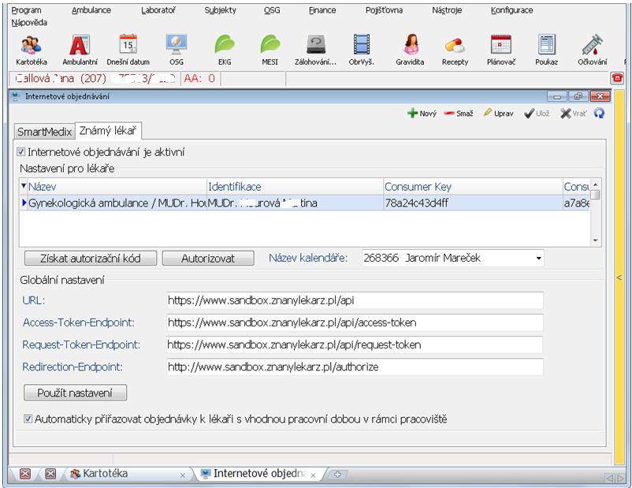Click the first red X tab icon at bottom
Viewport: 632px width, 488px height.
[x=25, y=474]
